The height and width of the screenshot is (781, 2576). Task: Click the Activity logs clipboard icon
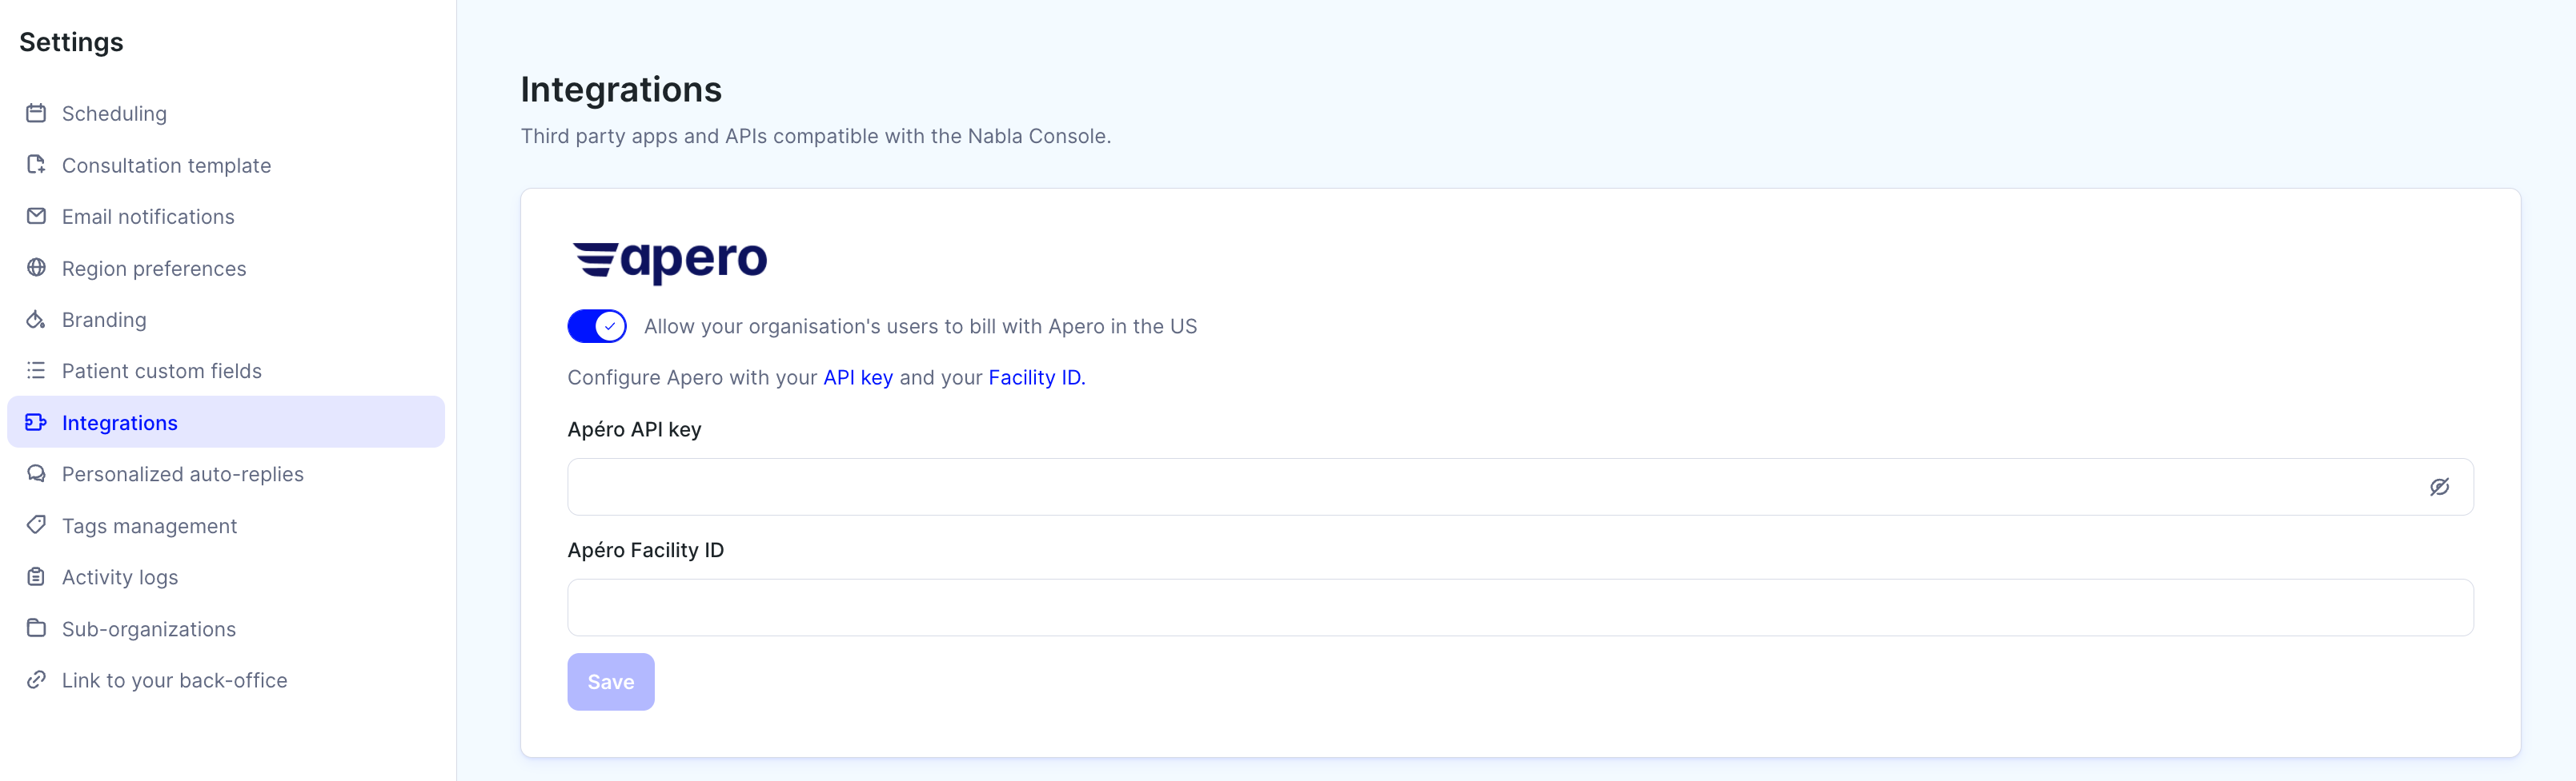coord(36,576)
